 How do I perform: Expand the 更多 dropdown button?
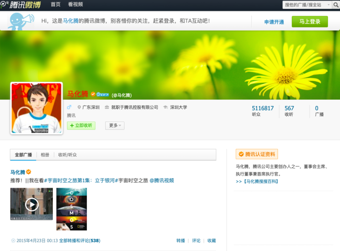point(115,125)
